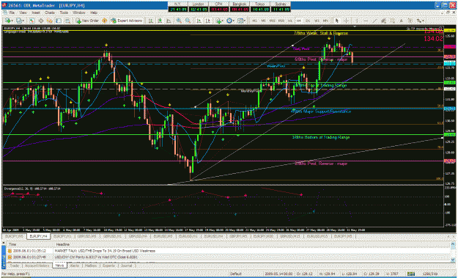Open the Profiles toolbar icon
458x278 pixels.
19,21
